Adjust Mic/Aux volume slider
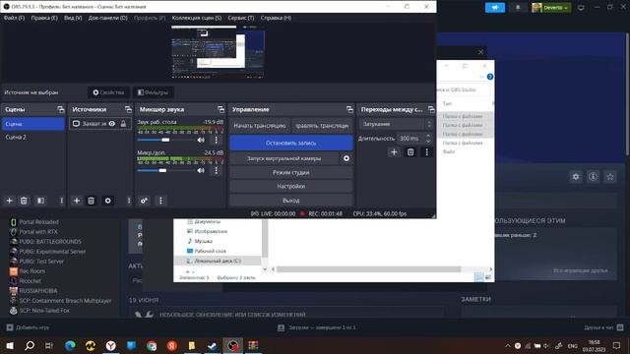Screen dimensions: 630x354 pyautogui.click(x=162, y=170)
